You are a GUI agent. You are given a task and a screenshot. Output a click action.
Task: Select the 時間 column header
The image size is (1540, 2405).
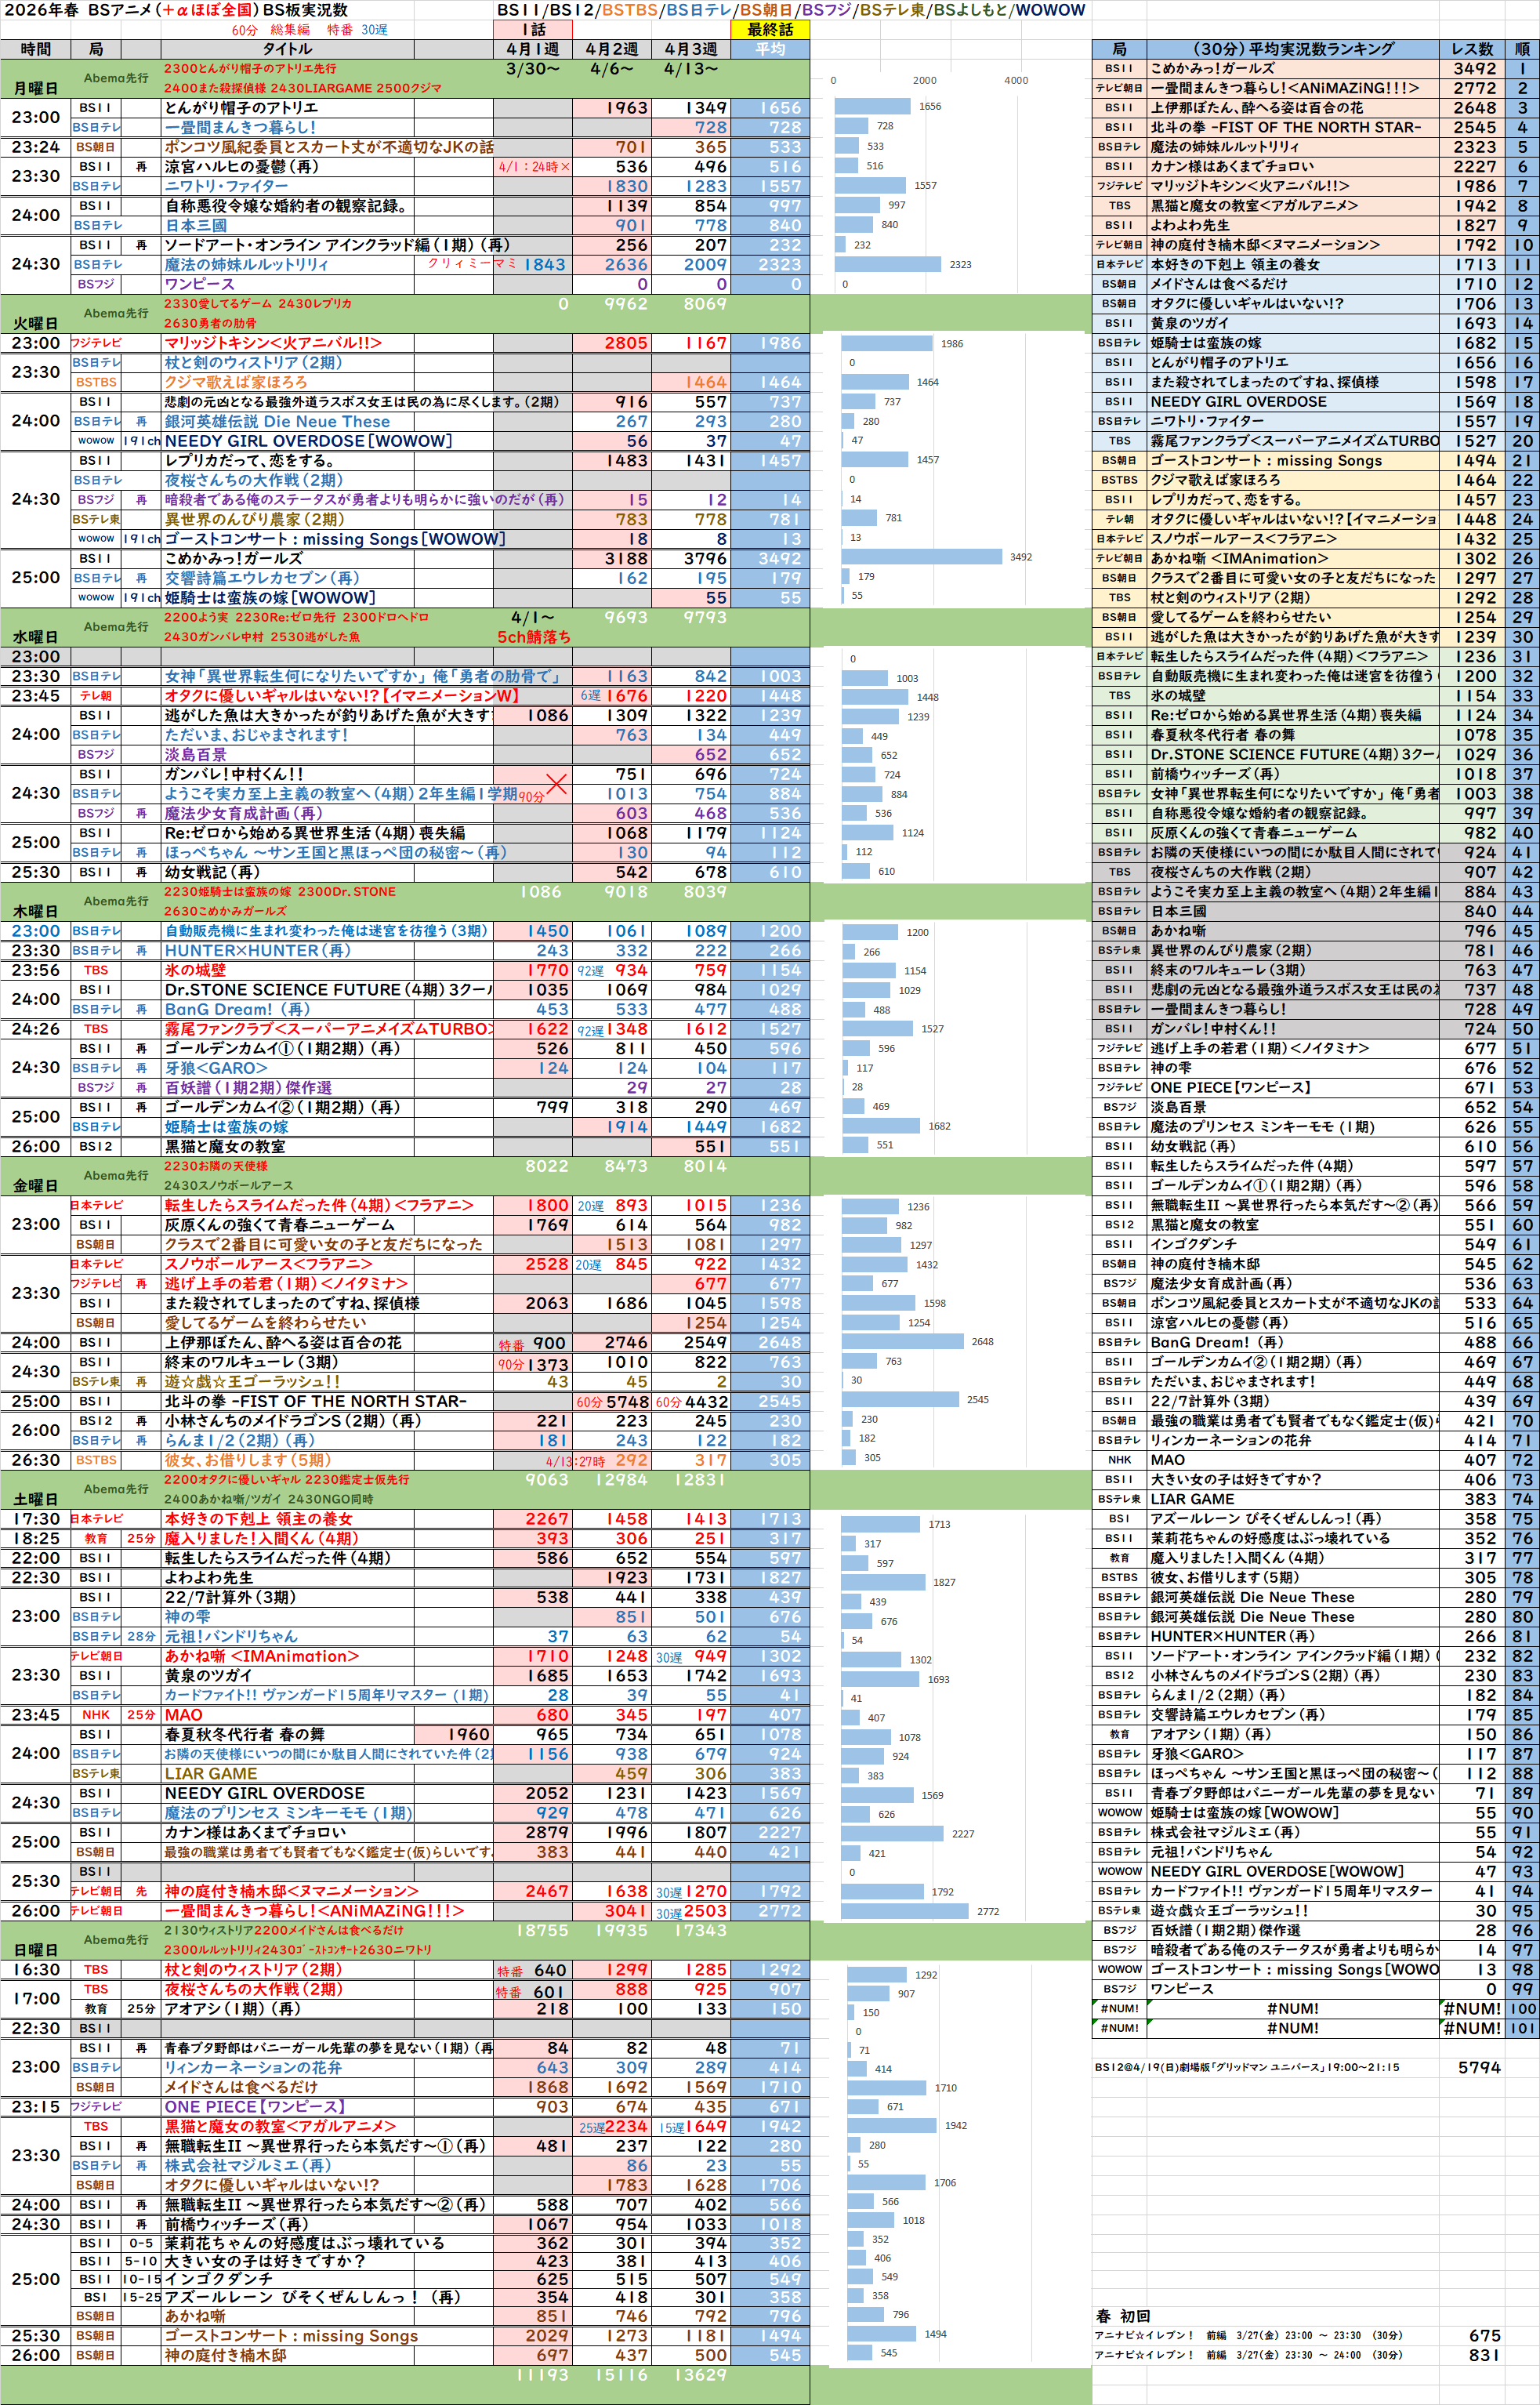35,49
